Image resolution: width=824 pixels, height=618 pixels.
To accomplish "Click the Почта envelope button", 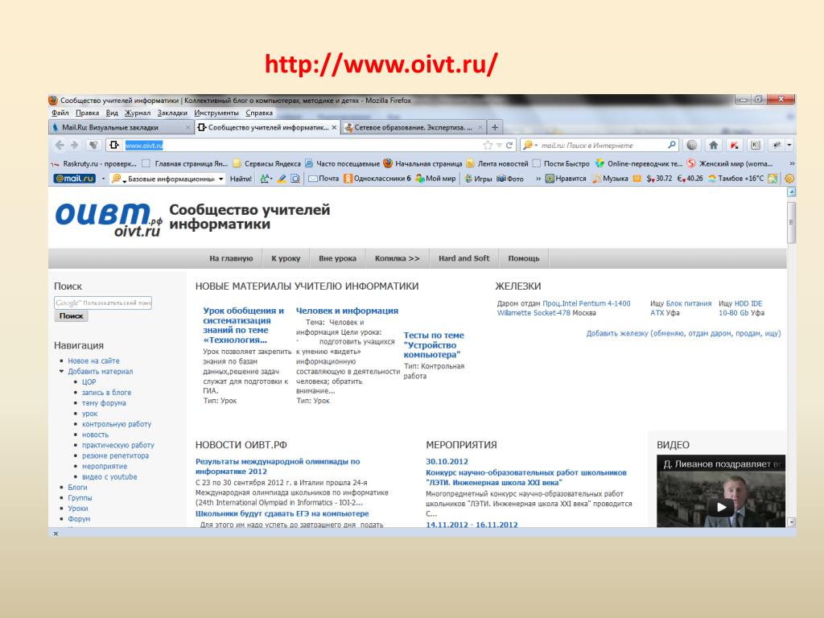I will point(323,179).
